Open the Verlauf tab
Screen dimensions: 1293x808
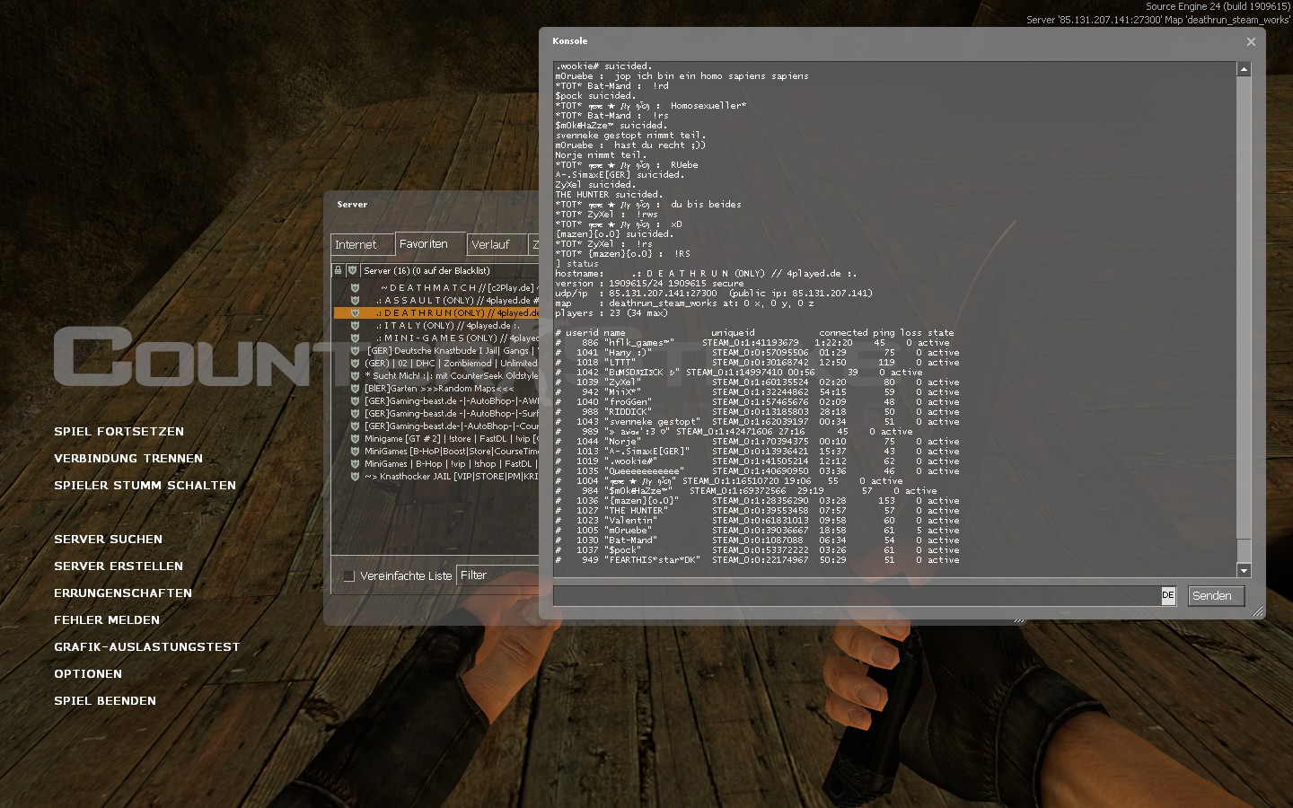click(497, 244)
